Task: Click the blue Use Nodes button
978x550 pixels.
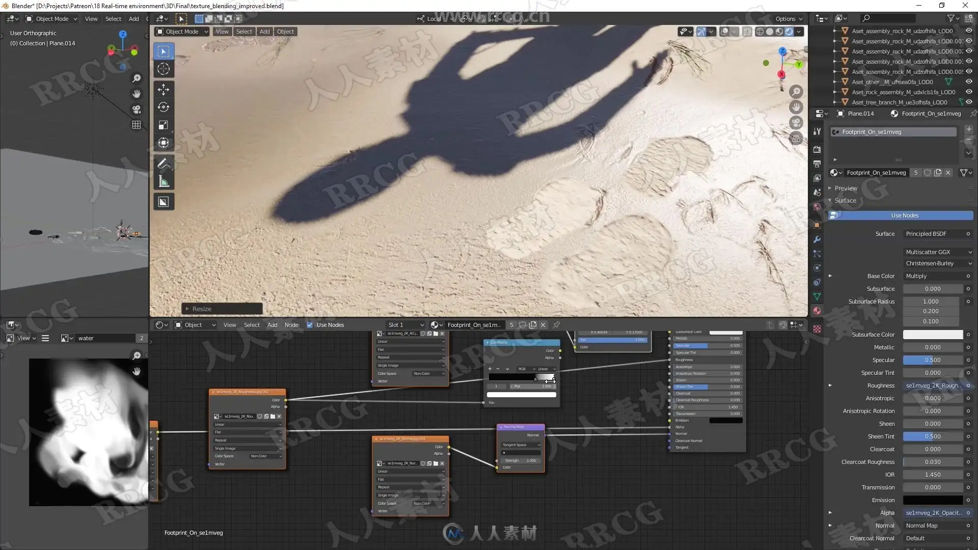Action: coord(905,215)
